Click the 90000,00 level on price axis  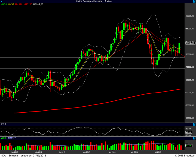(189, 16)
